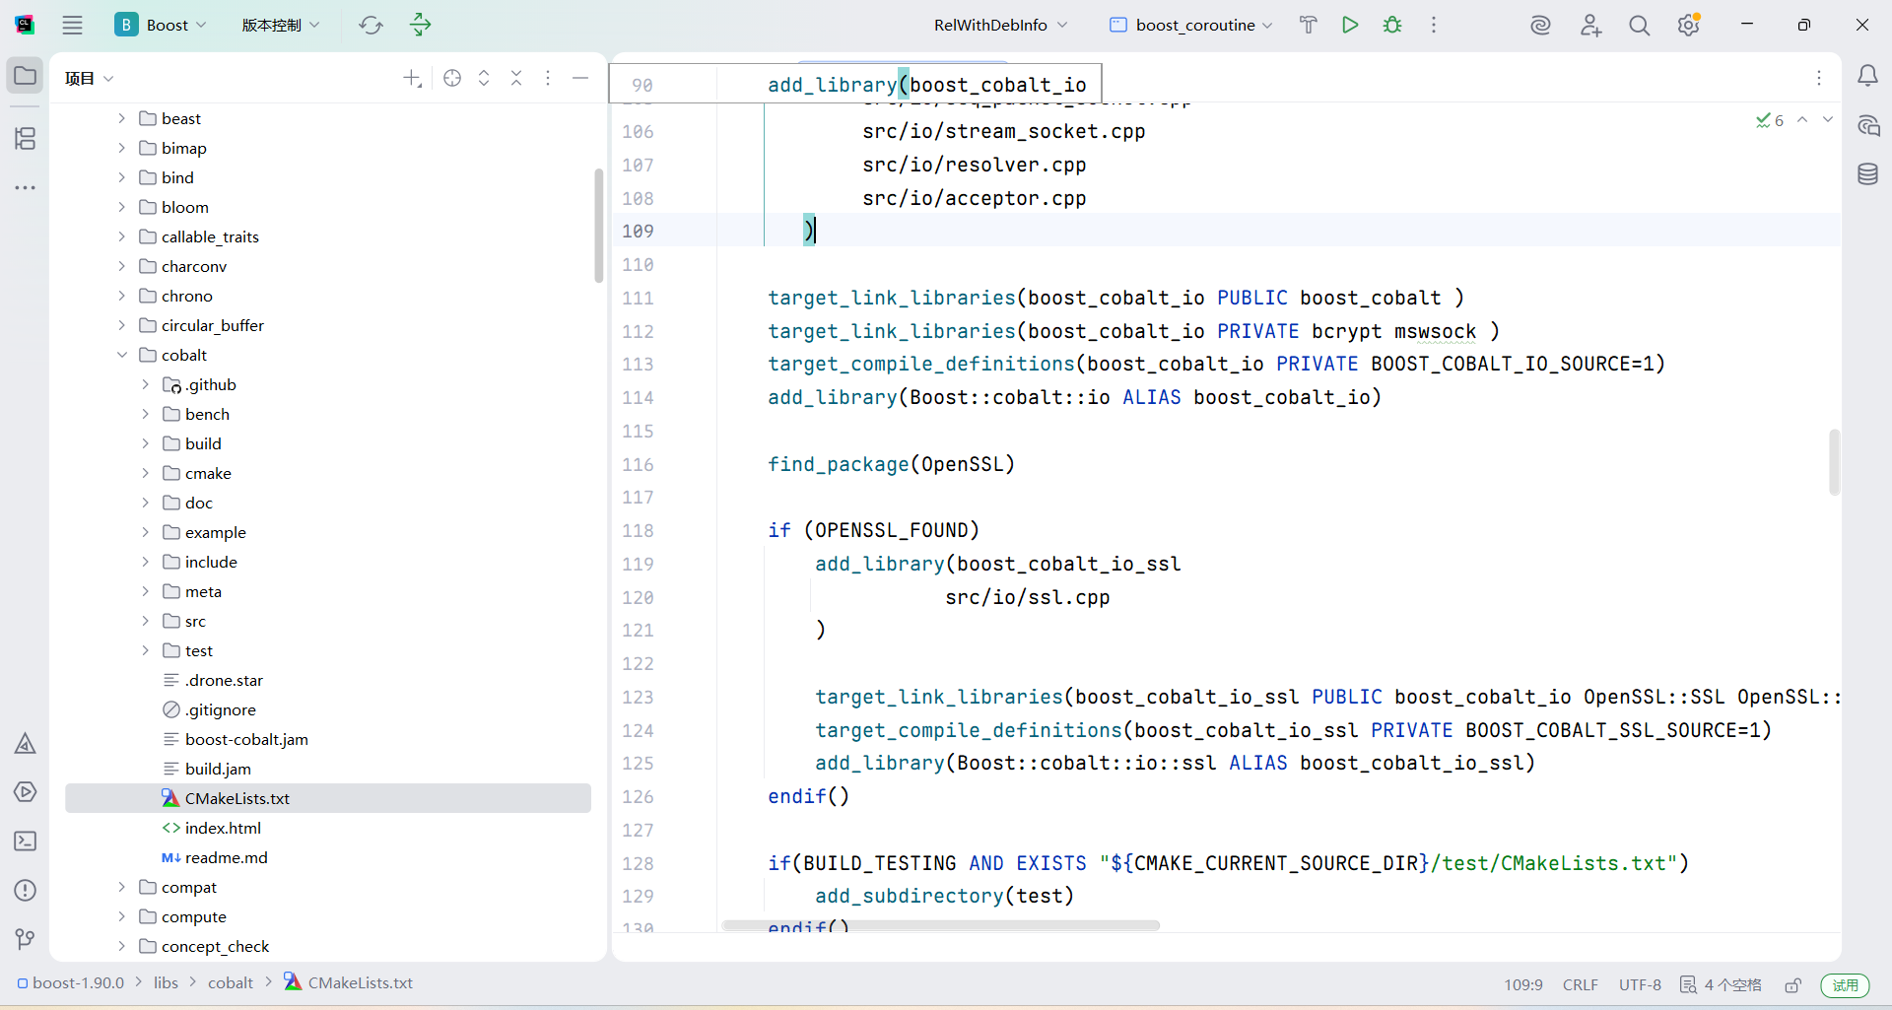
Task: Open the Terminal tool window
Action: point(25,841)
